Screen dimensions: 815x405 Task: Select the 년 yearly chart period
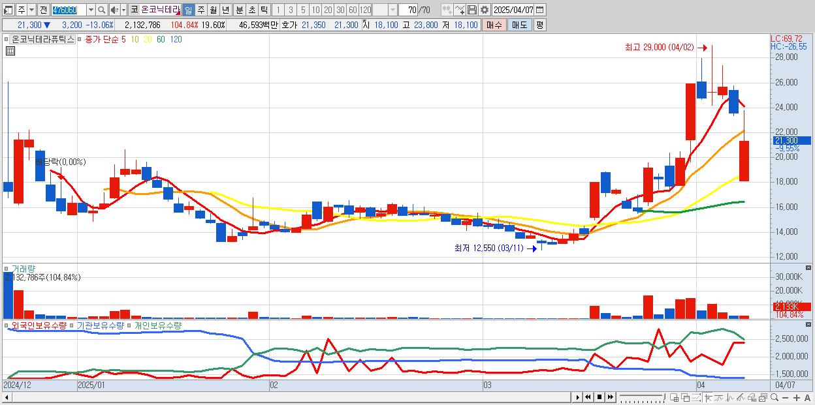pyautogui.click(x=225, y=10)
